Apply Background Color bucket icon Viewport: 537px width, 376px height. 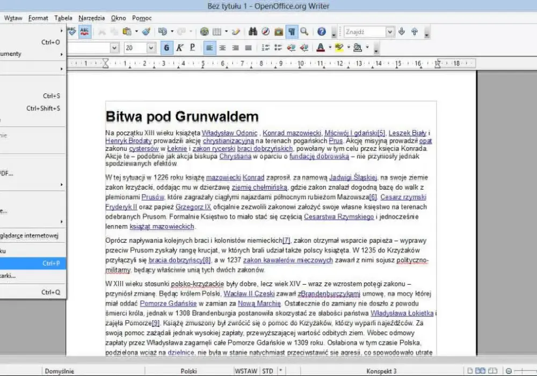pyautogui.click(x=358, y=48)
